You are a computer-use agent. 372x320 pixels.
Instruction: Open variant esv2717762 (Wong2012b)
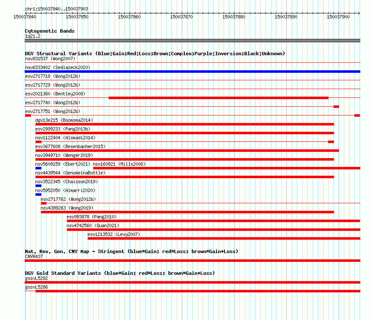click(x=68, y=199)
